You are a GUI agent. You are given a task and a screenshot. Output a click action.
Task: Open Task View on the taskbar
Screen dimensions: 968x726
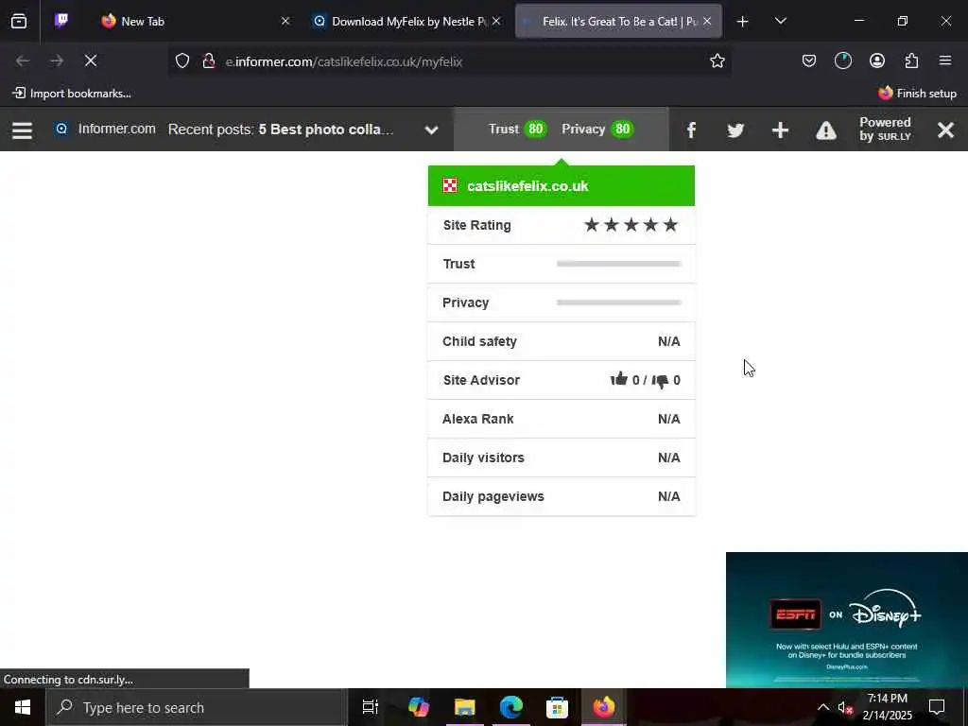click(x=371, y=707)
